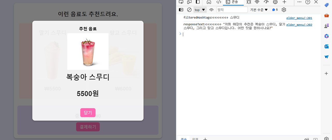Click the dock-side panel icon in DevTools

pyautogui.click(x=198, y=2)
